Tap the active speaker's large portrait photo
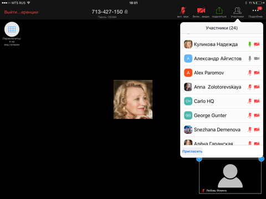 point(133,99)
